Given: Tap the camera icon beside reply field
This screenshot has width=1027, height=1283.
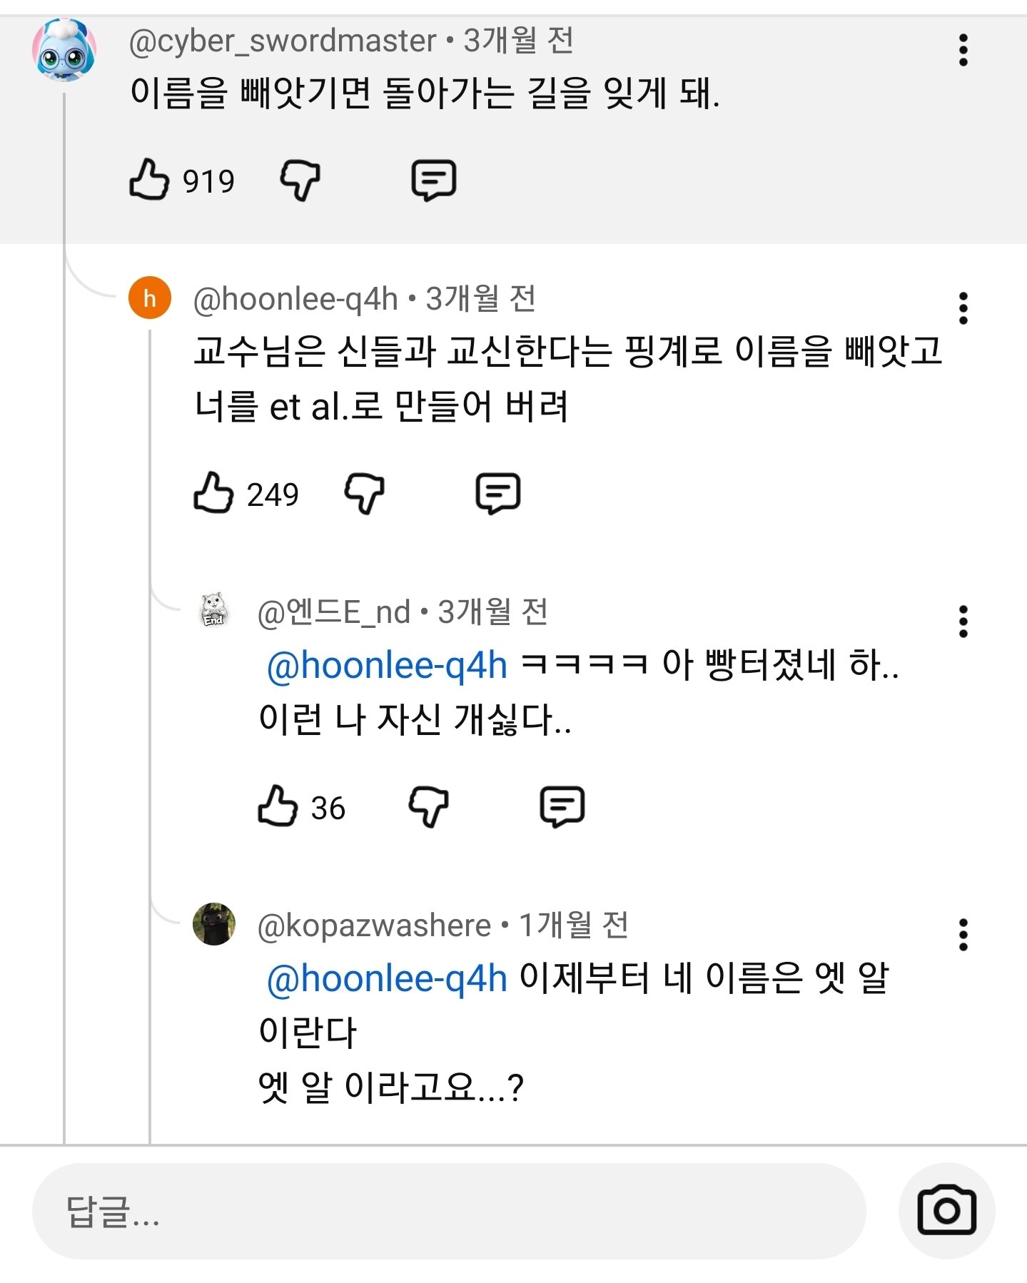Looking at the screenshot, I should 946,1210.
